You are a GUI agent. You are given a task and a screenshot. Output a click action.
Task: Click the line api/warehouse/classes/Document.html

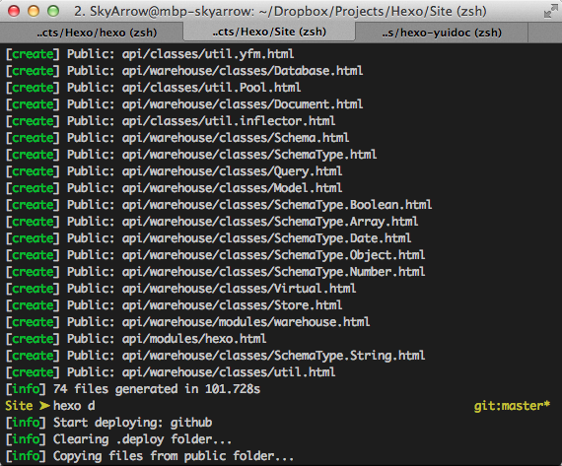184,104
